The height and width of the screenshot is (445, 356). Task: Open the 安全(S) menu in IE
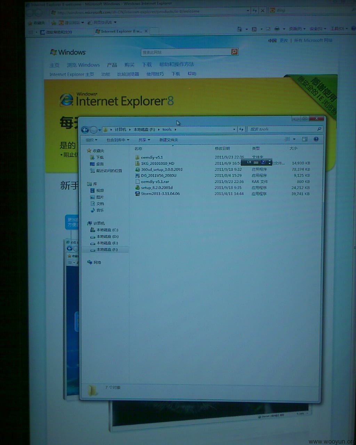(x=317, y=29)
